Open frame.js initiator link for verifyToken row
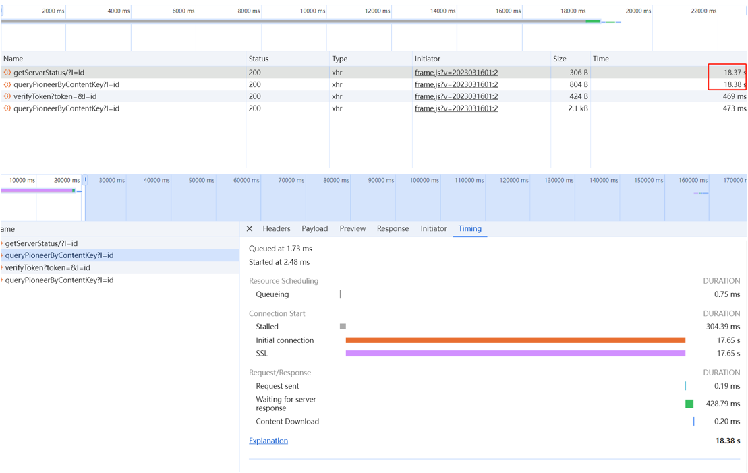 pyautogui.click(x=456, y=96)
